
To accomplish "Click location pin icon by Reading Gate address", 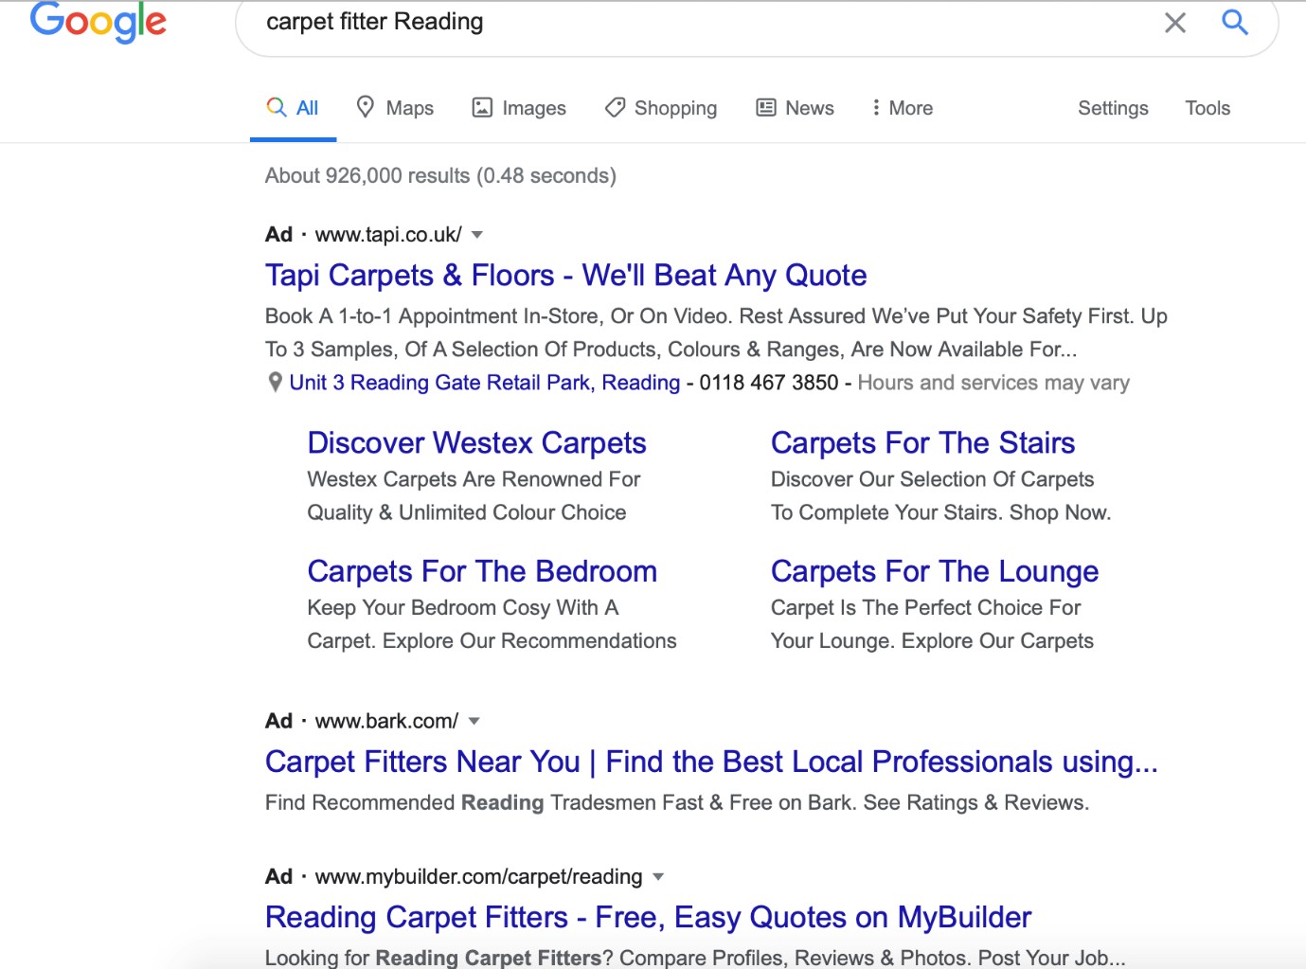I will click(275, 383).
